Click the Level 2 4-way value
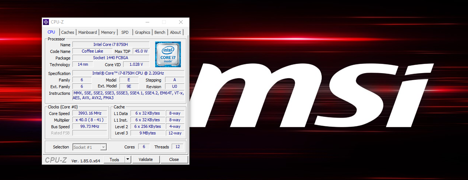Viewport: 468px width, 180px height. (175, 127)
